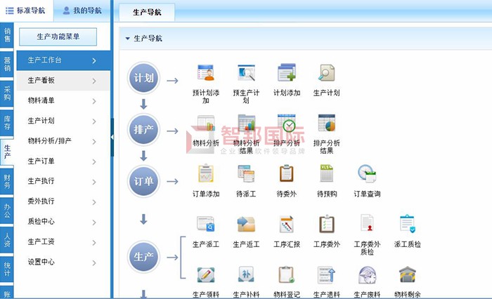
Task: Open the 物料分析结果 icon
Action: coord(246,123)
